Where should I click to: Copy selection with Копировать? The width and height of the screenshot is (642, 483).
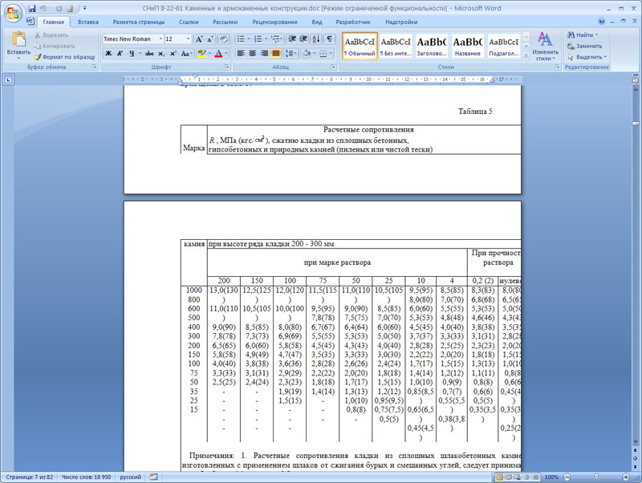coord(55,46)
